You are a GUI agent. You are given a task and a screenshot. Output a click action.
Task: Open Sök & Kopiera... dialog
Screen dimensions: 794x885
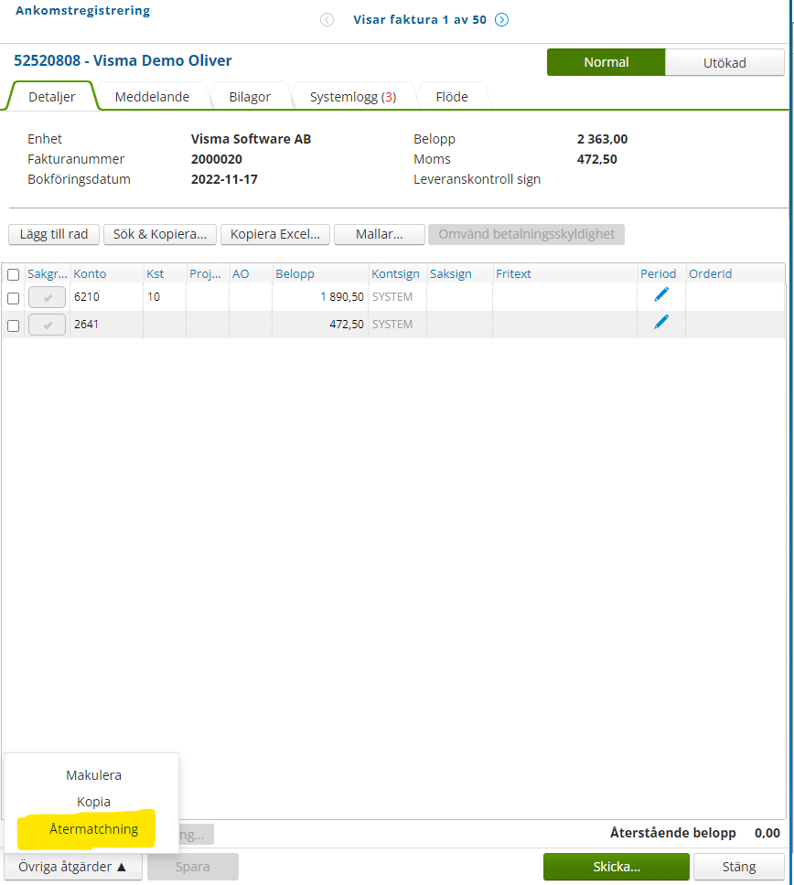[x=160, y=234]
